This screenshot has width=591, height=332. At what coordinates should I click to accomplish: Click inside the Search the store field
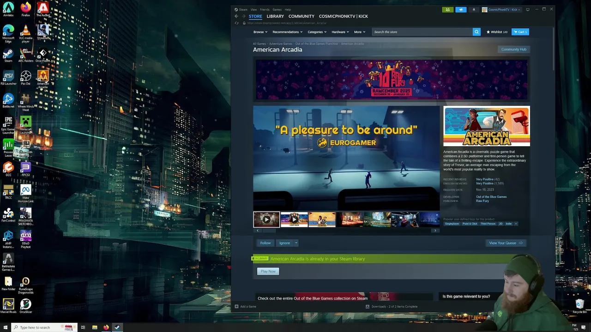(x=422, y=32)
